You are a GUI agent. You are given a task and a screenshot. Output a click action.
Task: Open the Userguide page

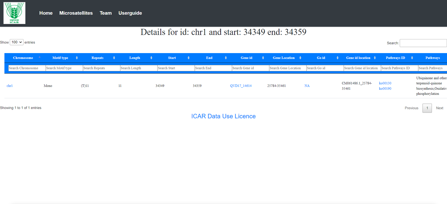point(130,13)
